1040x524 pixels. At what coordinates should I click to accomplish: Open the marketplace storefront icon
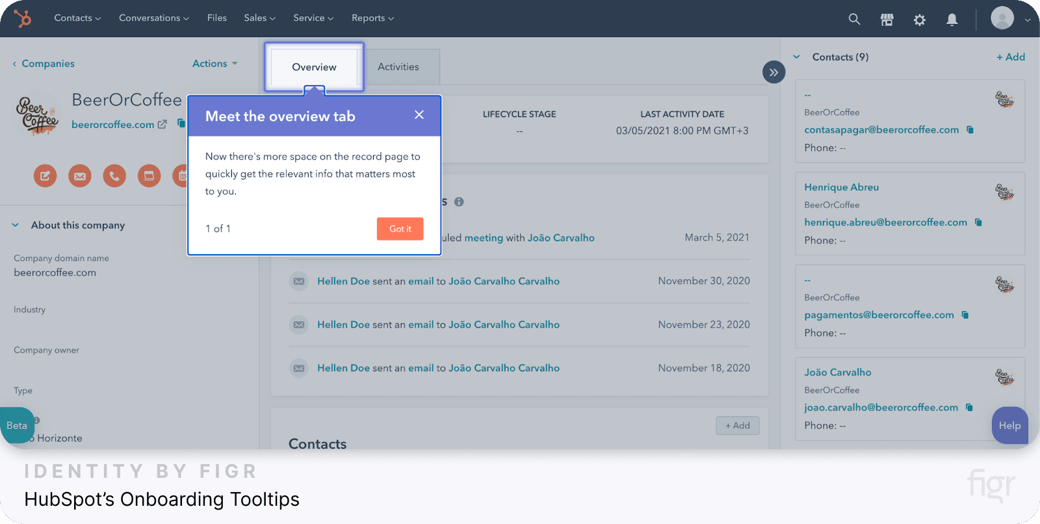point(887,20)
